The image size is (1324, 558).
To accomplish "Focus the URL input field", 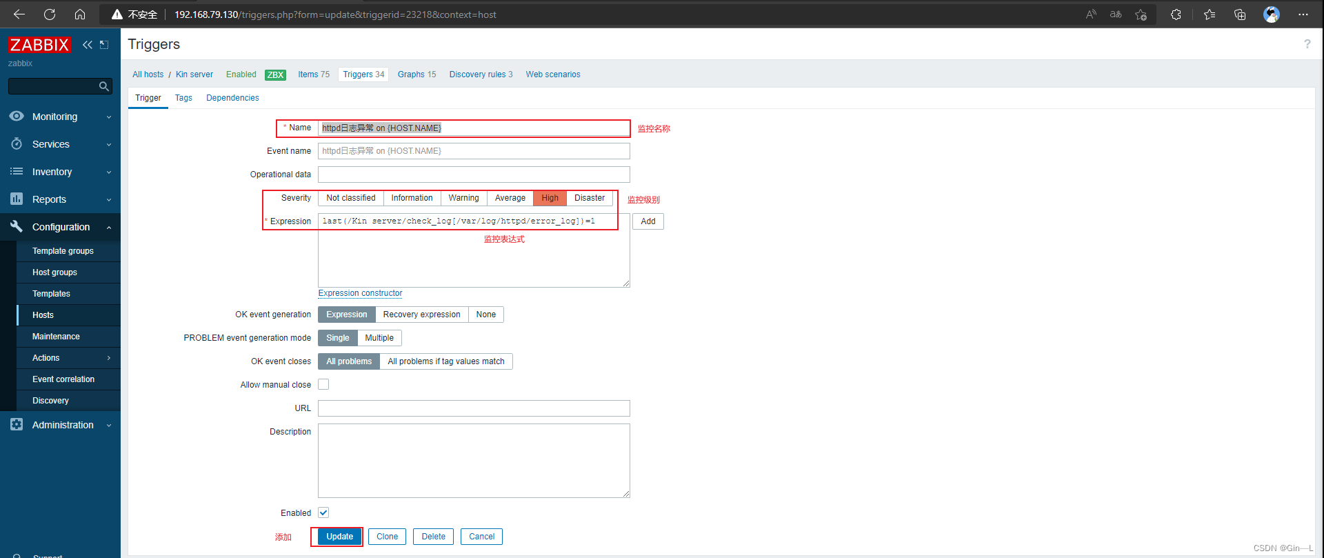I will click(474, 408).
